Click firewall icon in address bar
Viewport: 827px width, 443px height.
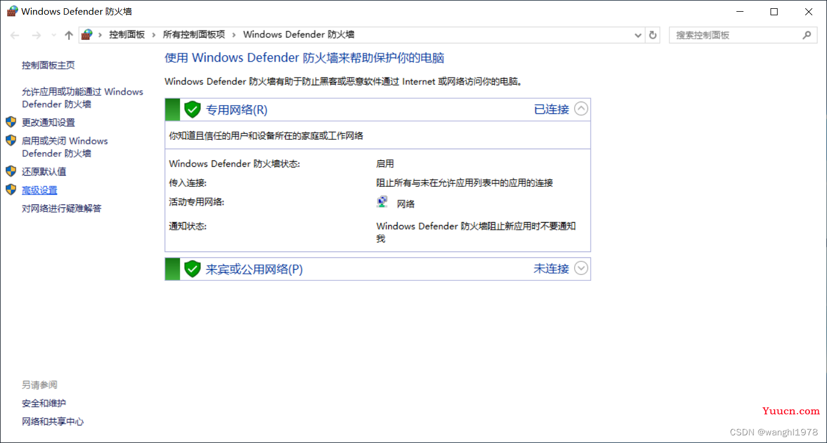click(87, 35)
